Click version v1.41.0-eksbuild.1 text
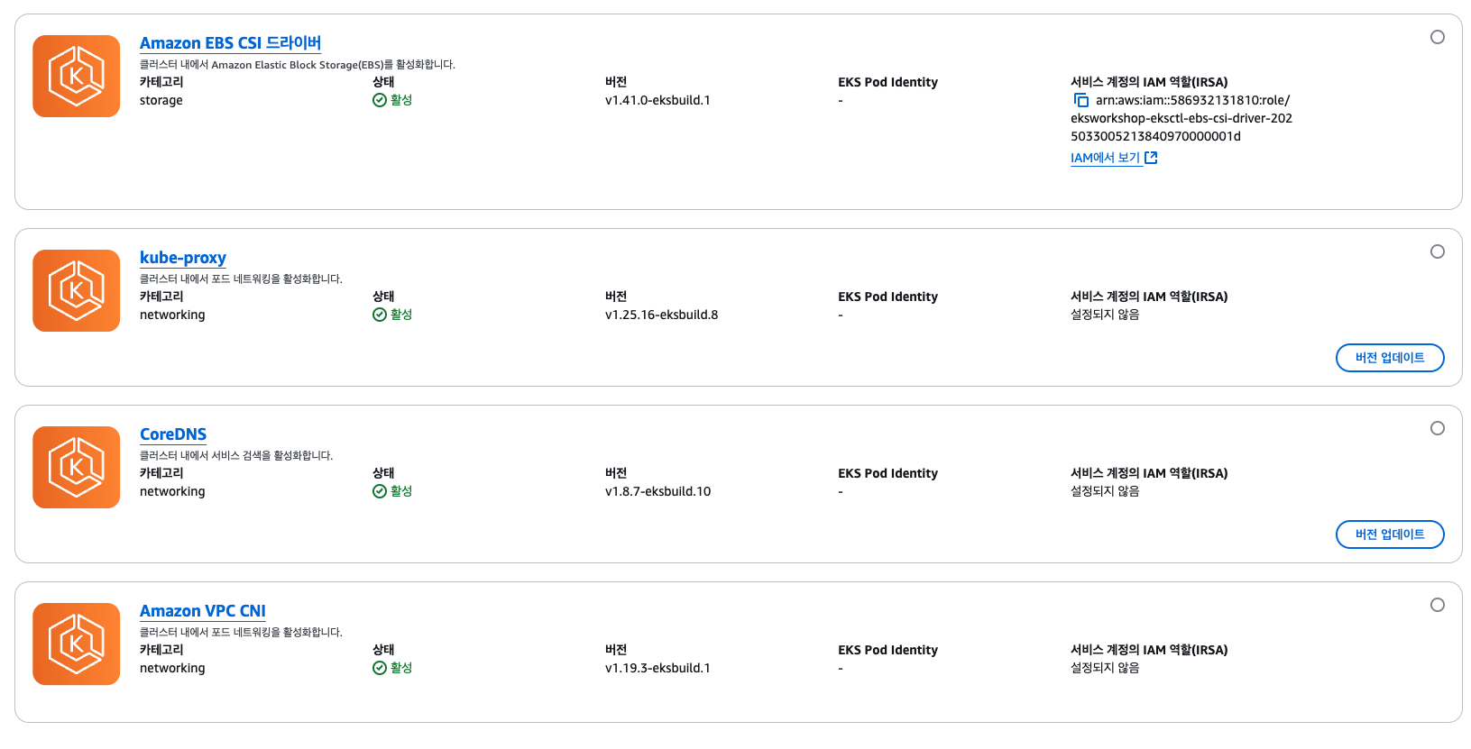 (657, 100)
